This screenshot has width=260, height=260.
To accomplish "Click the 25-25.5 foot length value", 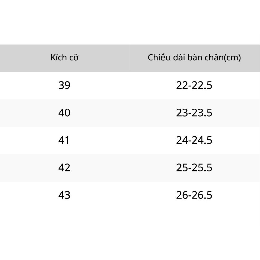I will pos(194,168).
